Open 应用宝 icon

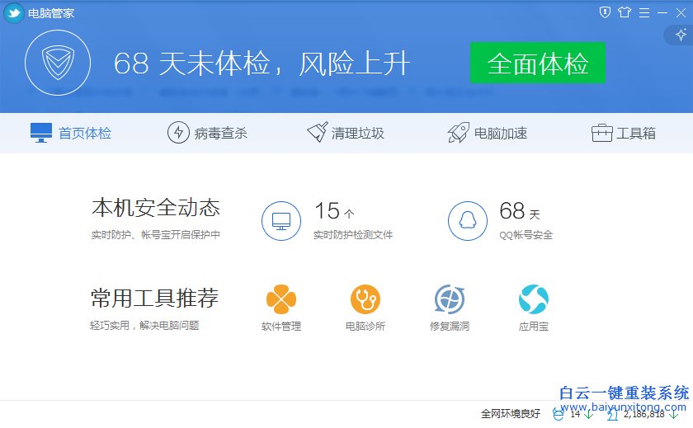(534, 299)
